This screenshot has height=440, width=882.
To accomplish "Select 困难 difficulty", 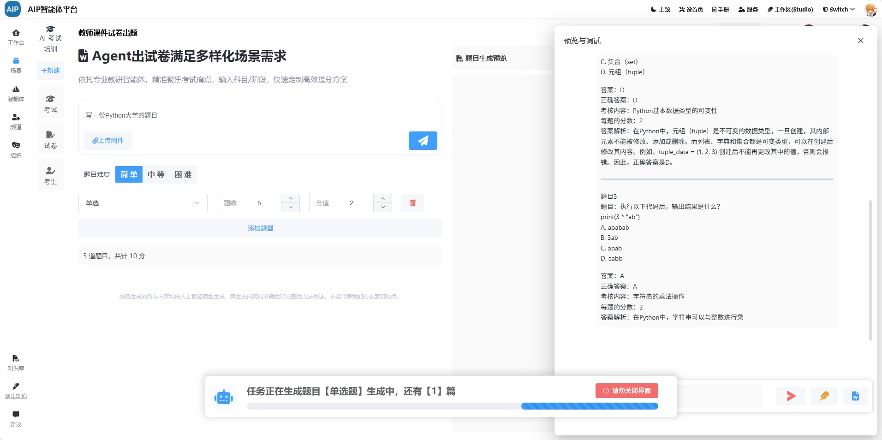I will click(x=183, y=174).
